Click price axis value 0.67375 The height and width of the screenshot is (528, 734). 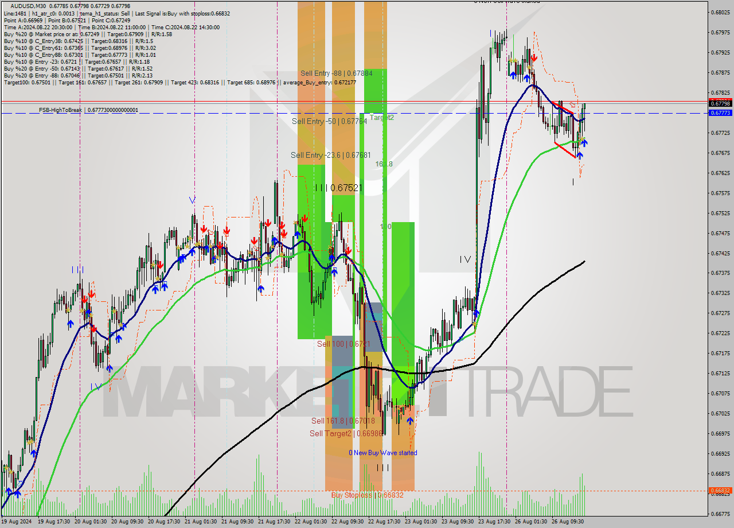click(x=720, y=273)
